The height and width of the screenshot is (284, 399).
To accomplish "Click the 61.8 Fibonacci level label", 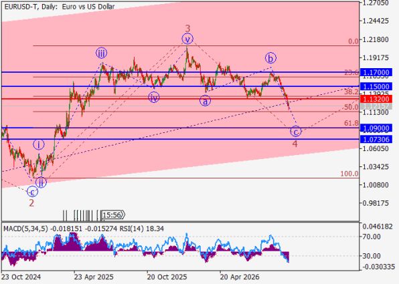I will 351,123.
